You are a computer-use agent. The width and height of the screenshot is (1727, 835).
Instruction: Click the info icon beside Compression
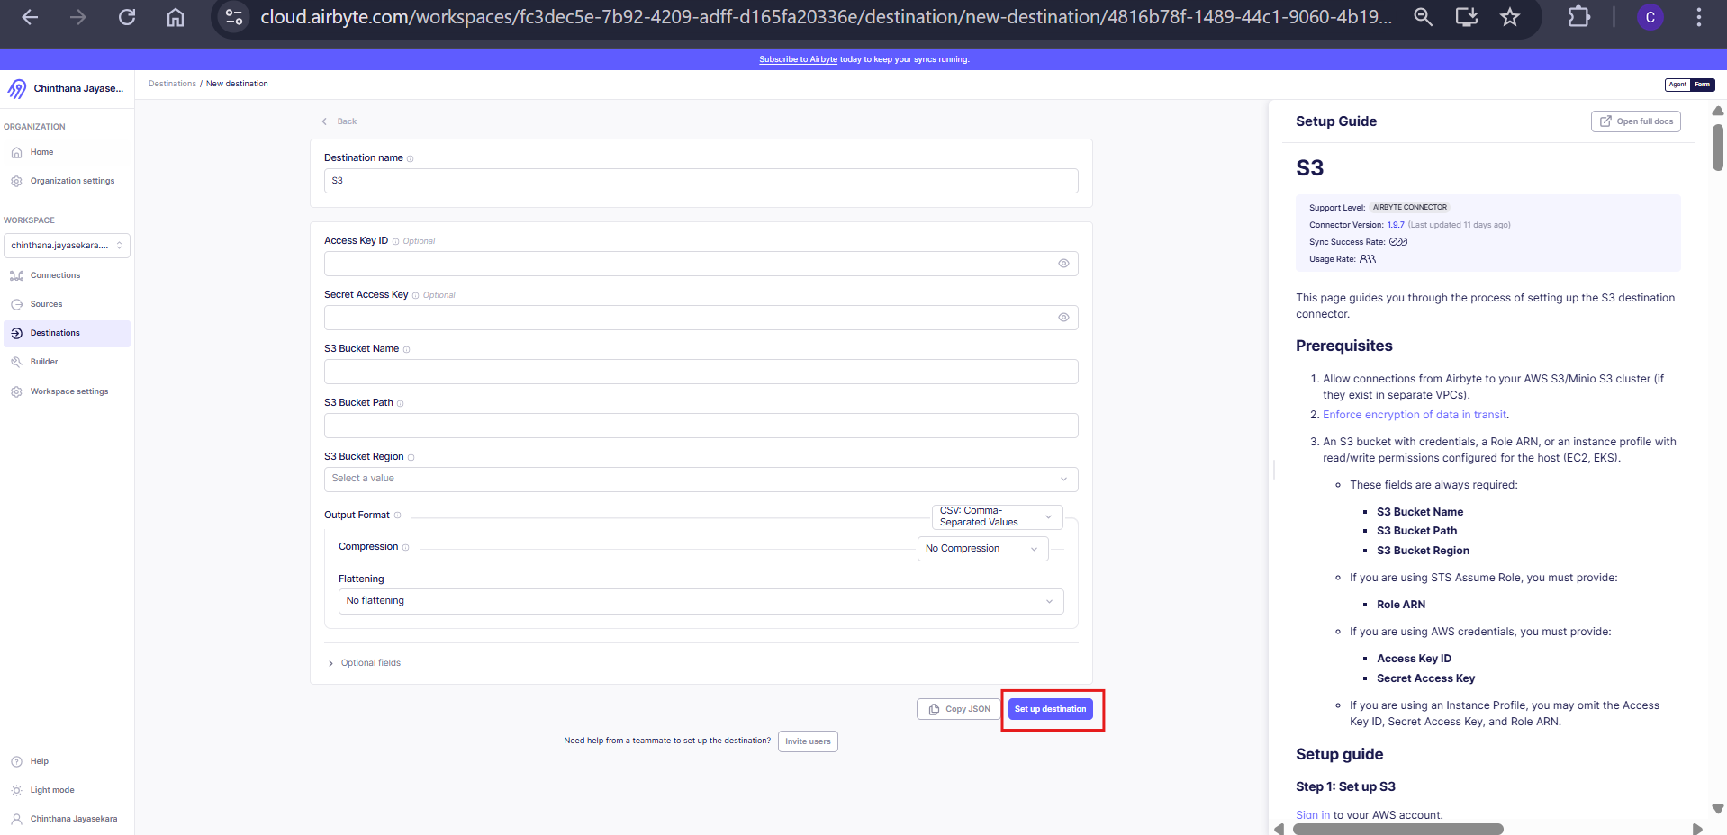point(405,547)
